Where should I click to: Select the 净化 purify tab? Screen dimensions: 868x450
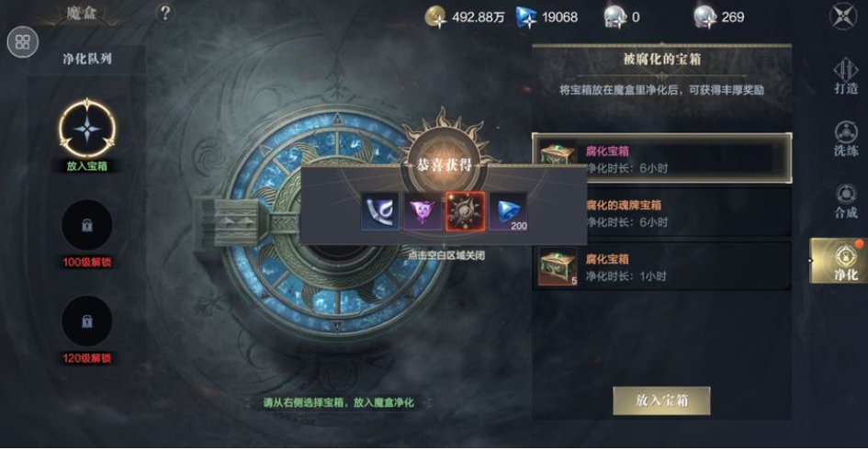pyautogui.click(x=840, y=261)
